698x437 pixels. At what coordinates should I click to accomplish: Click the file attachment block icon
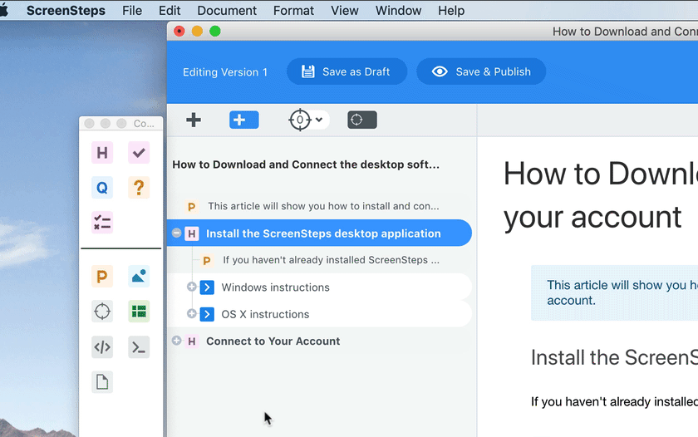pos(102,382)
